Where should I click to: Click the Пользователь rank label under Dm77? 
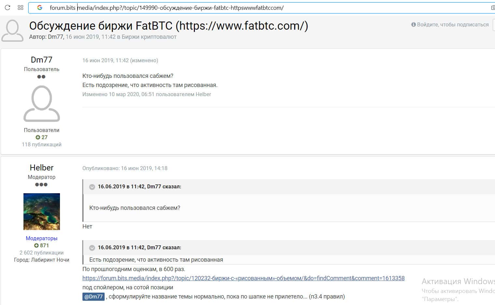[42, 69]
